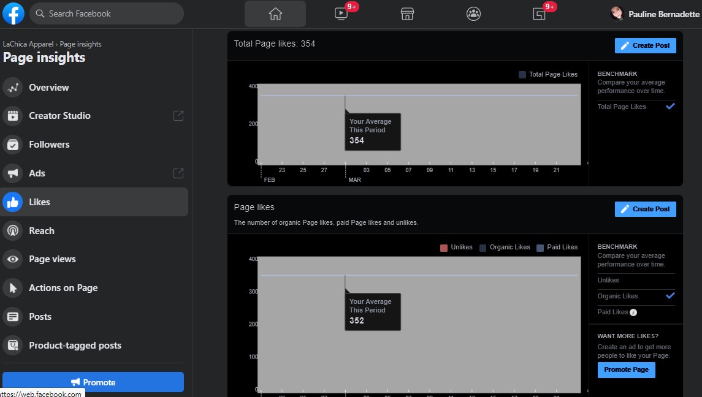This screenshot has height=397, width=702.
Task: Click Ads external link arrow icon
Action: [x=178, y=173]
